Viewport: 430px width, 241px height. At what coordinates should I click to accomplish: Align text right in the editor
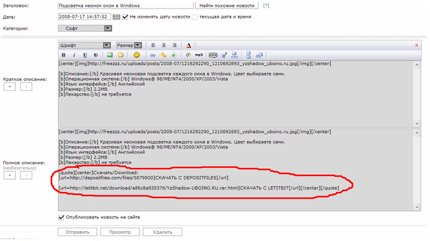pos(174,45)
